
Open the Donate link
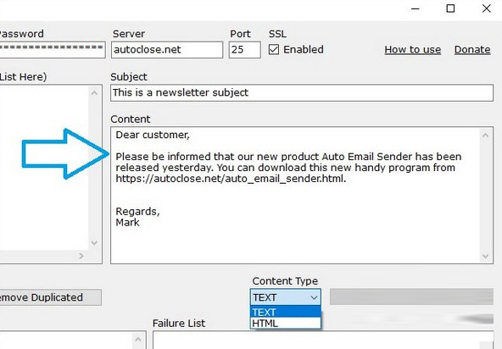472,50
